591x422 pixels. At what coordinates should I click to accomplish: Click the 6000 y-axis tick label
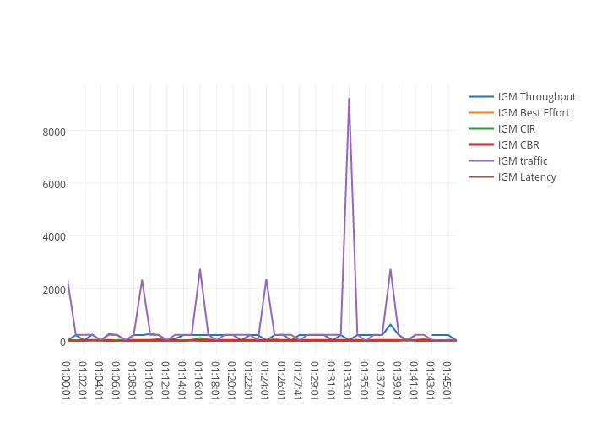(x=54, y=184)
